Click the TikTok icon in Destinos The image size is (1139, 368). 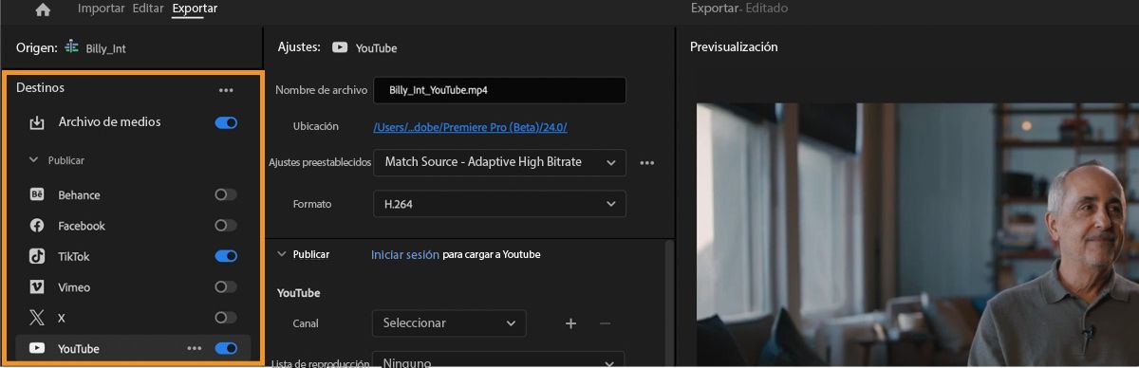tap(37, 256)
